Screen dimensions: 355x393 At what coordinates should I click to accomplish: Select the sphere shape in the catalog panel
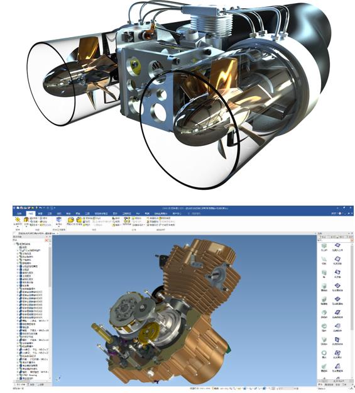pos(324,326)
